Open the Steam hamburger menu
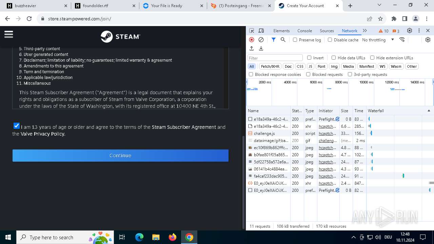Image resolution: width=434 pixels, height=244 pixels. [8, 34]
